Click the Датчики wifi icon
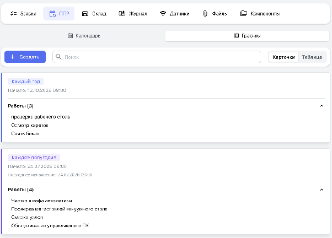Image resolution: width=332 pixels, height=238 pixels. [x=163, y=14]
